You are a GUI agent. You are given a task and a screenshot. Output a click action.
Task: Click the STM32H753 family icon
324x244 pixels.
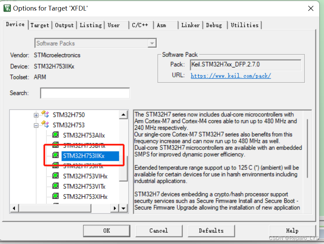(45, 124)
